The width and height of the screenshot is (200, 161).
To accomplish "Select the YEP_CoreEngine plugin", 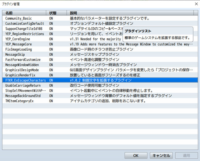I will [x=100, y=39].
